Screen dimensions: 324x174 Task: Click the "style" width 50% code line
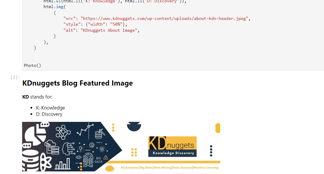click(95, 24)
